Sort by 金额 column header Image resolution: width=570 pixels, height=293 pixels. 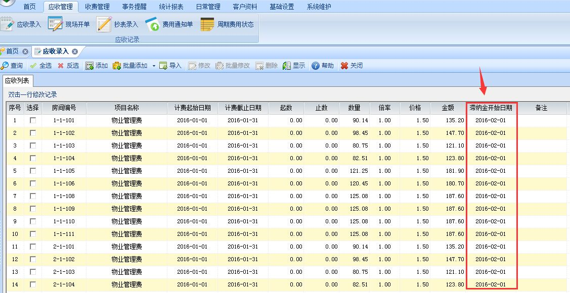coord(448,108)
